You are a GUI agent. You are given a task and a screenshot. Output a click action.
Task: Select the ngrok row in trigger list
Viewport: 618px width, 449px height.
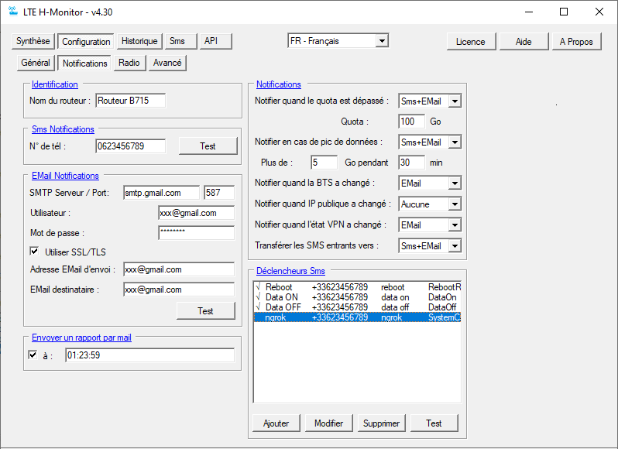356,317
